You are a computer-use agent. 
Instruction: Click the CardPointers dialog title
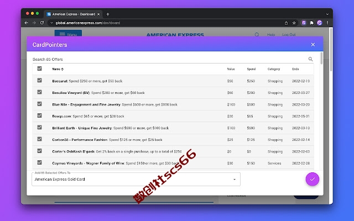pos(50,45)
